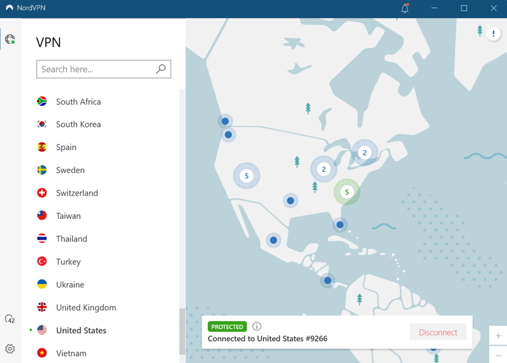Click the PROTECTED status badge
The image size is (507, 363).
click(228, 327)
